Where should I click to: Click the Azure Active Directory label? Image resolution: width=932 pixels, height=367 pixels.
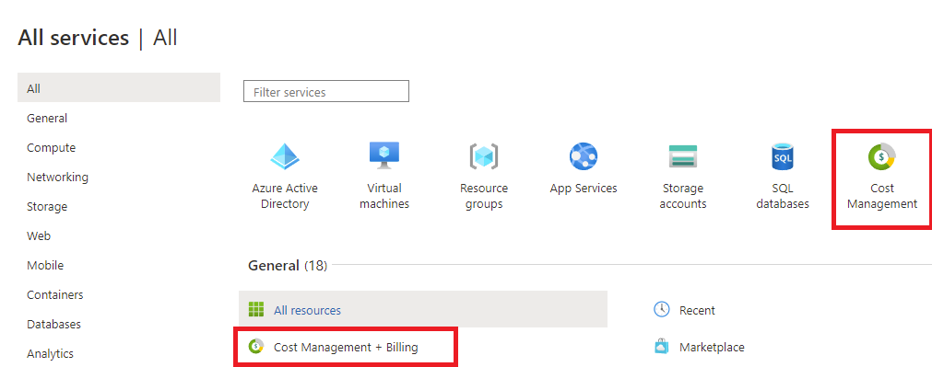(285, 196)
